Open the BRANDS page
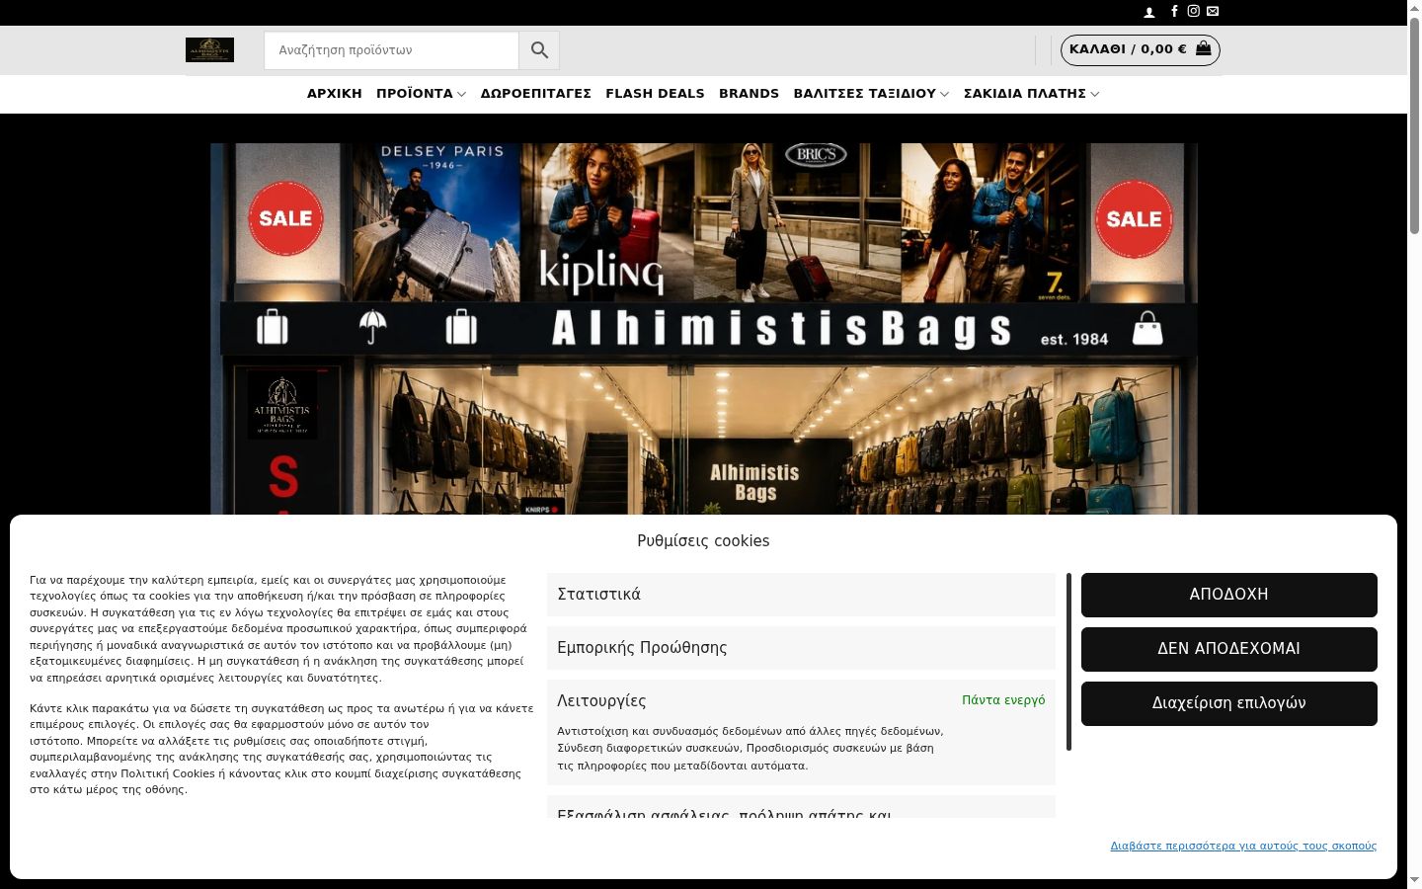Screen dimensions: 1422x889 coord(749,94)
